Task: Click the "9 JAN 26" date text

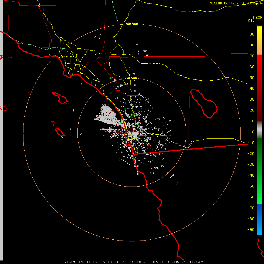Action: [x=177, y=262]
